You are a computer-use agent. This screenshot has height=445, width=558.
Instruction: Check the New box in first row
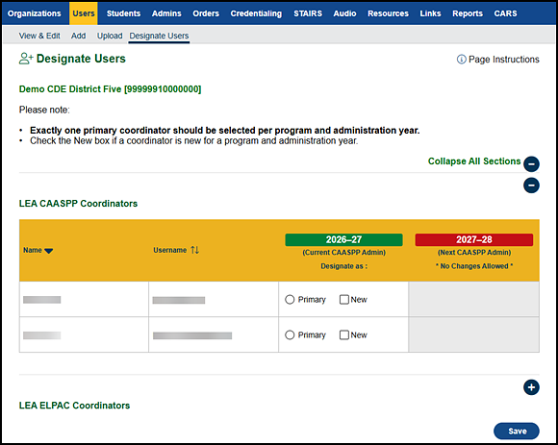[x=344, y=300]
